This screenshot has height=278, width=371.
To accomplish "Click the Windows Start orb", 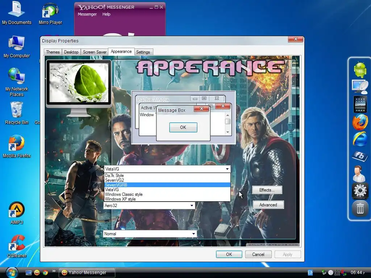I will [12, 273].
